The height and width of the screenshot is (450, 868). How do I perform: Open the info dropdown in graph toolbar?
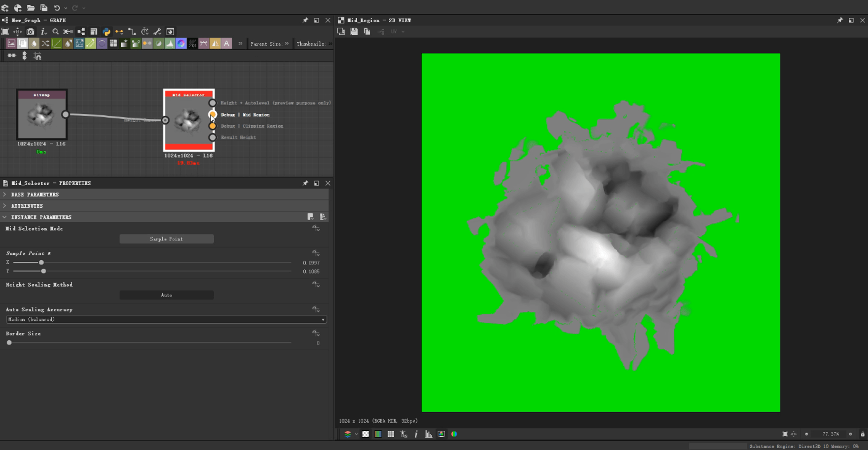pyautogui.click(x=43, y=31)
